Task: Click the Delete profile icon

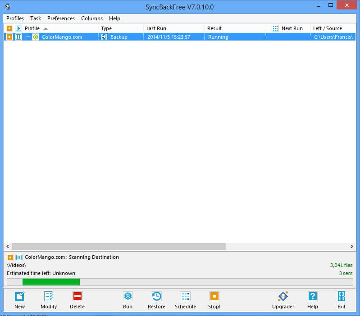Action: point(77,297)
